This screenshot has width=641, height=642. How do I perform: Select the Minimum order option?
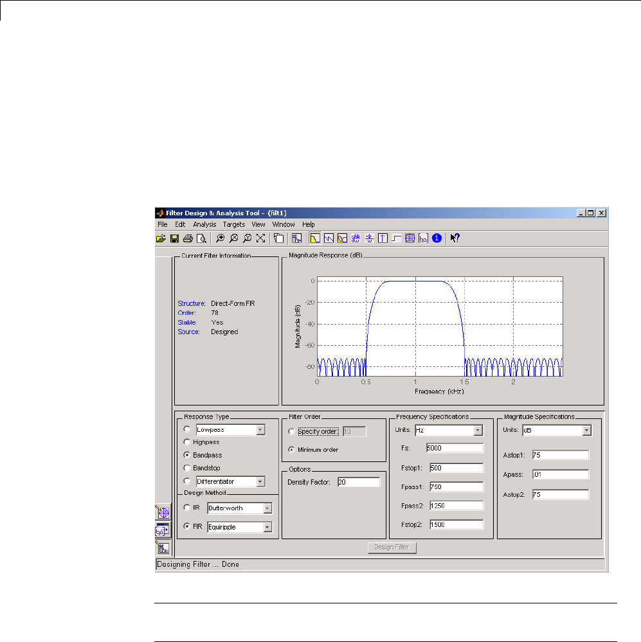pos(292,450)
